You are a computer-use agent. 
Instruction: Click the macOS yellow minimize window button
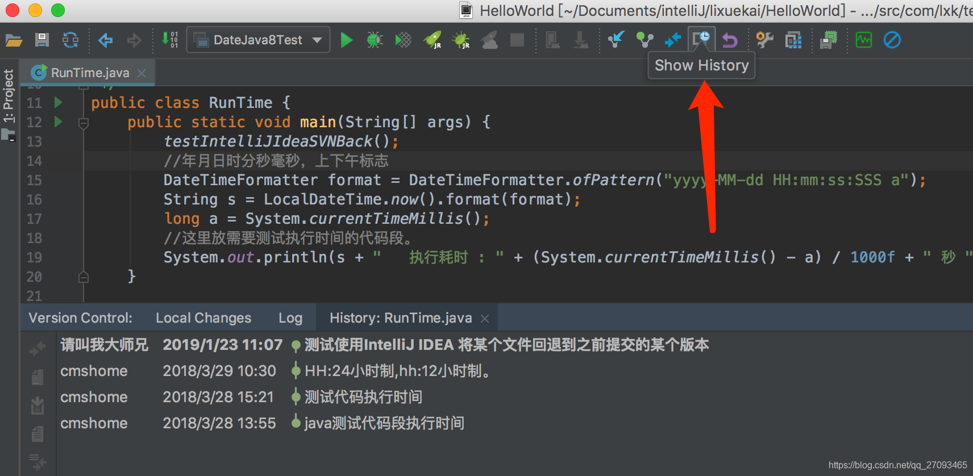click(x=35, y=10)
